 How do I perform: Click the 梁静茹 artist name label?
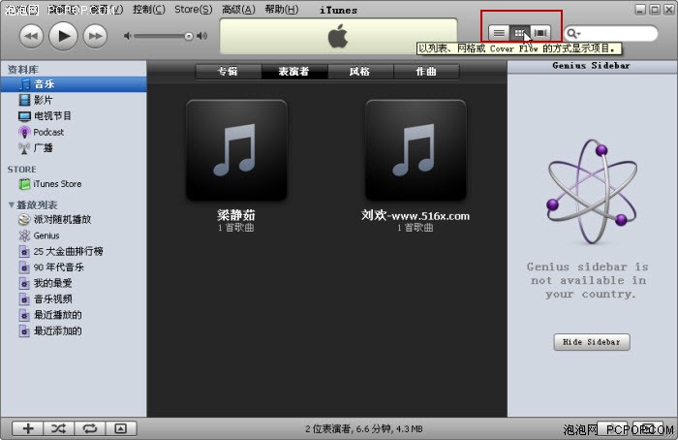pyautogui.click(x=236, y=215)
